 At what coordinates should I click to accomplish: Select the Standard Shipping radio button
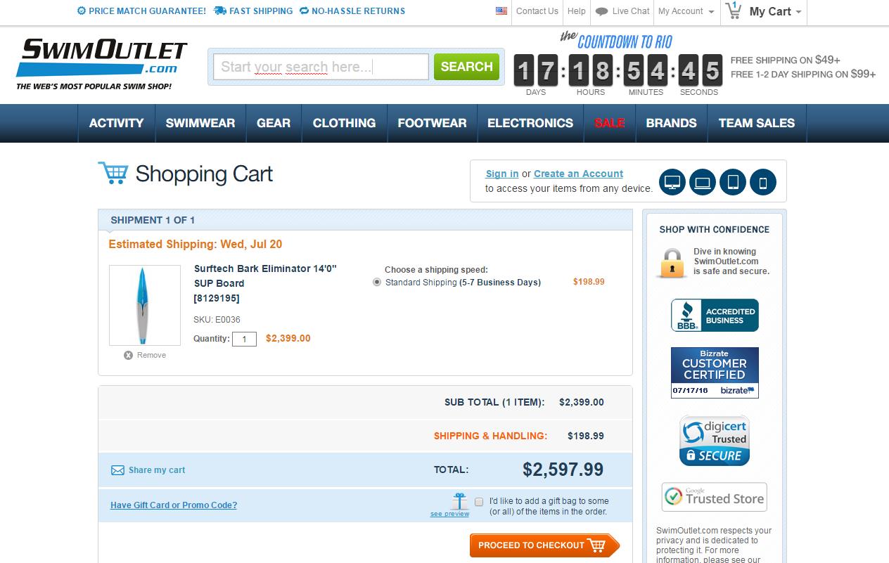point(378,283)
